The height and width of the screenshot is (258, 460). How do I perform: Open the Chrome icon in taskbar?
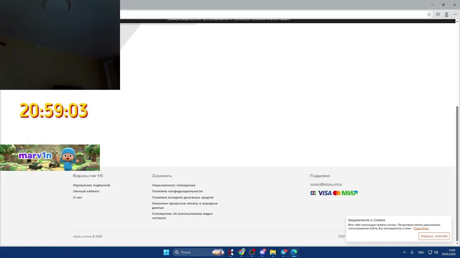click(x=241, y=252)
